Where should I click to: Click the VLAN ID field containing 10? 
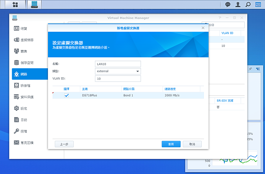coord(118,79)
